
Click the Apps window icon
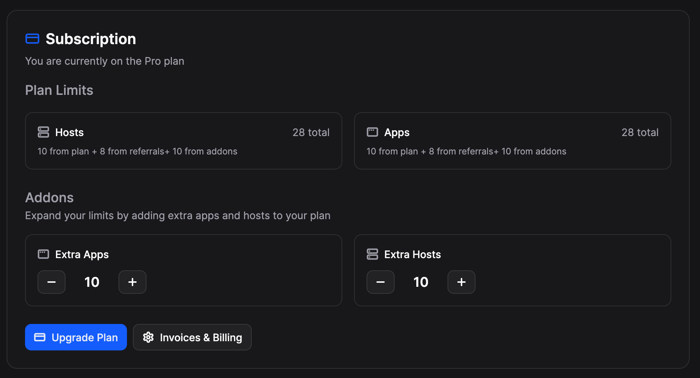coord(372,132)
